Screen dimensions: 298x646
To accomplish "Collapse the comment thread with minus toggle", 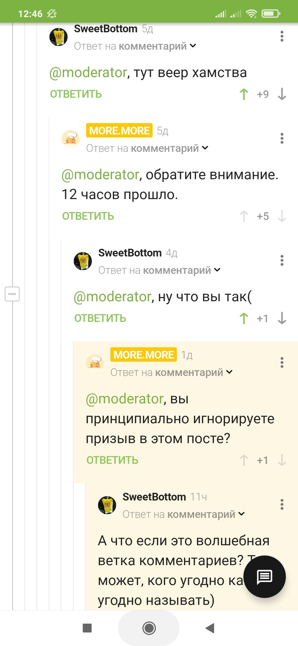I will [x=12, y=294].
